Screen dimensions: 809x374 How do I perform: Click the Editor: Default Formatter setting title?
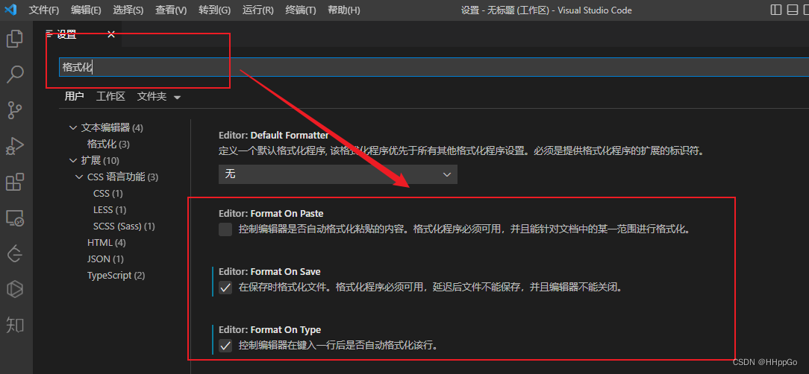[273, 136]
